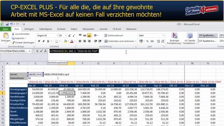Click cell containing 160.000,00
The image size is (224, 126).
[83, 89]
